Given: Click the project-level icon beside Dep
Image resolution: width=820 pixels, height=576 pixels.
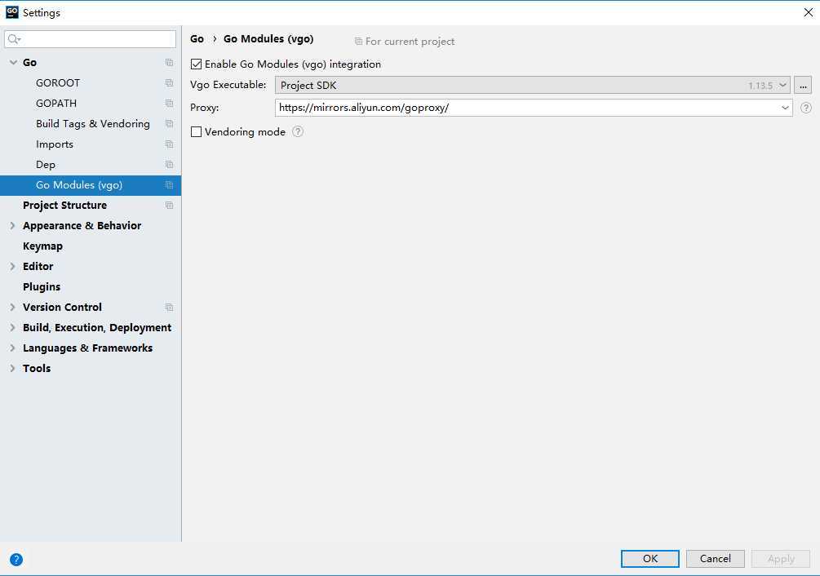Looking at the screenshot, I should tap(169, 164).
